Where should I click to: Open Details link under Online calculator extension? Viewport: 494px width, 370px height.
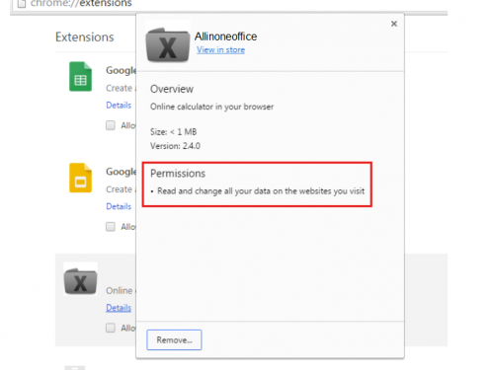pyautogui.click(x=119, y=308)
